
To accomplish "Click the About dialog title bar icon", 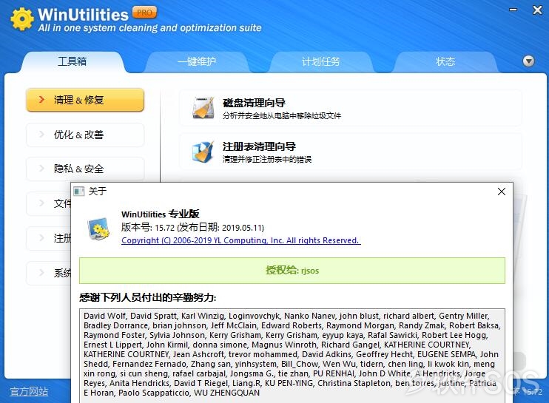I will (x=78, y=192).
